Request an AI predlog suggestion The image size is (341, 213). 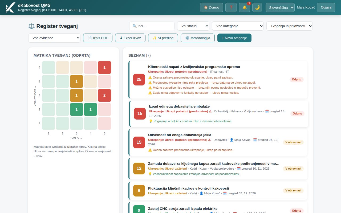163,38
